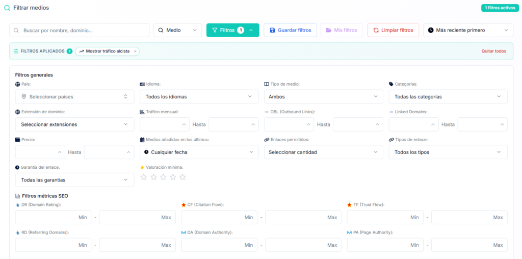
Task: Click the globe icon beside Extensión de dominio
Action: [18, 112]
